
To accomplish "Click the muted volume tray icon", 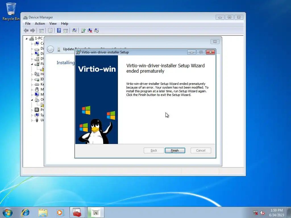I will pyautogui.click(x=262, y=213).
